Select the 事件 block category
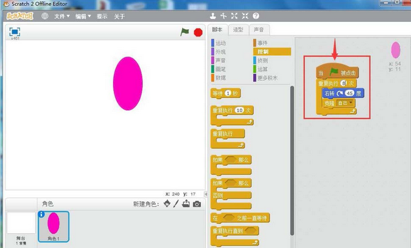The width and height of the screenshot is (411, 248). click(262, 43)
